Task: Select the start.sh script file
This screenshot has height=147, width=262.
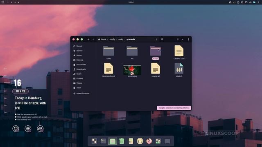Action: click(x=179, y=69)
